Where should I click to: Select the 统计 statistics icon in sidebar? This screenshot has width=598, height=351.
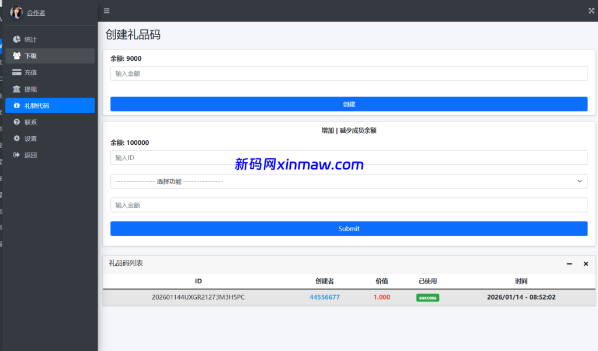point(18,39)
